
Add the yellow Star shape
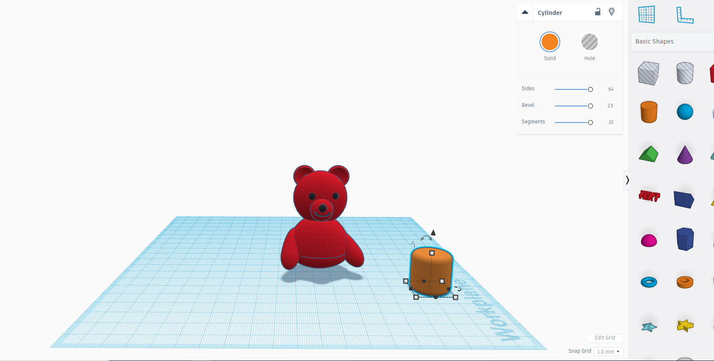click(x=685, y=326)
